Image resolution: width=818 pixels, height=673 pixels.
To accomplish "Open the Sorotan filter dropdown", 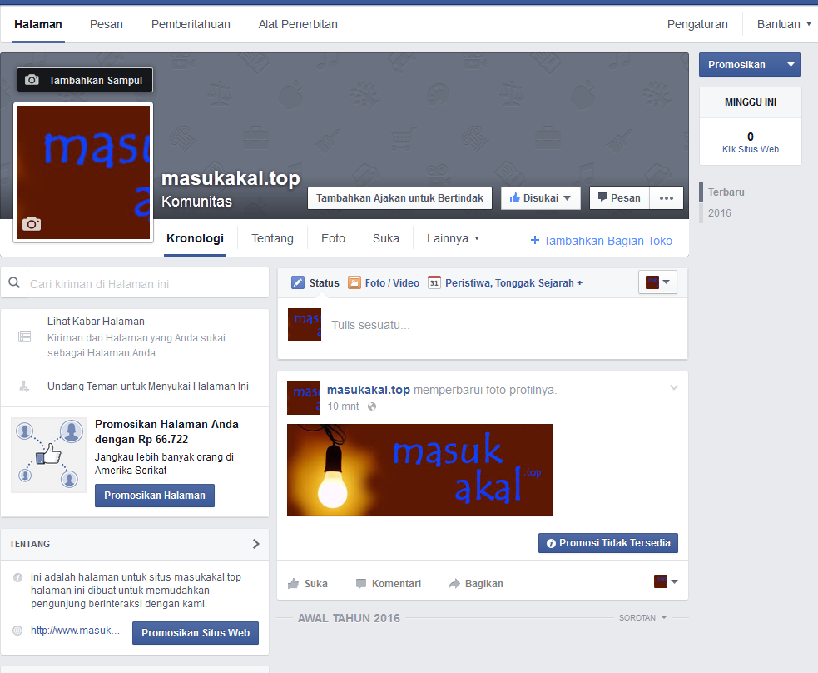I will pos(642,617).
